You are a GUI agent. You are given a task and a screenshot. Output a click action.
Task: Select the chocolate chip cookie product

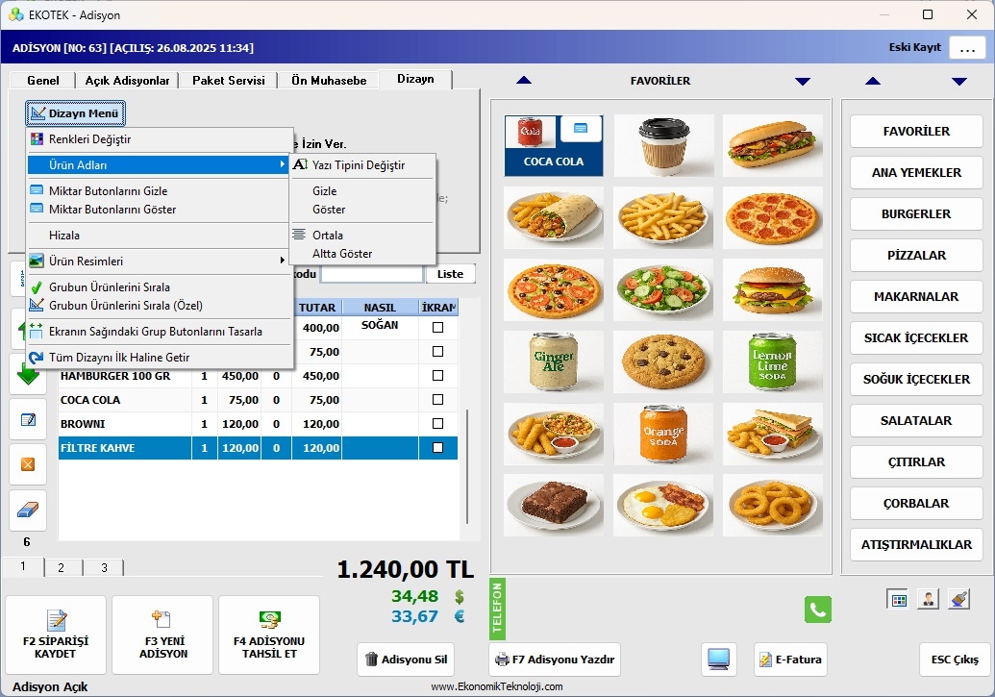663,361
